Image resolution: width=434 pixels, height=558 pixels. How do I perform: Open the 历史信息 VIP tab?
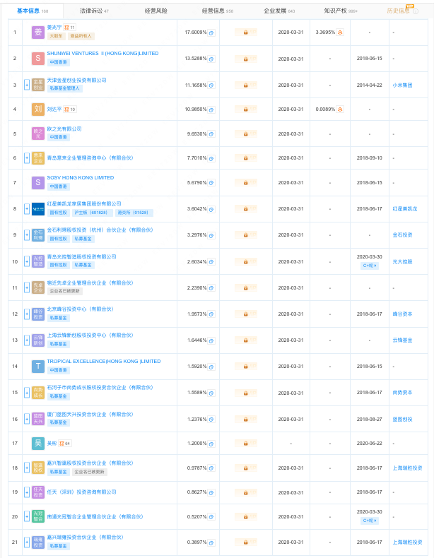(399, 11)
